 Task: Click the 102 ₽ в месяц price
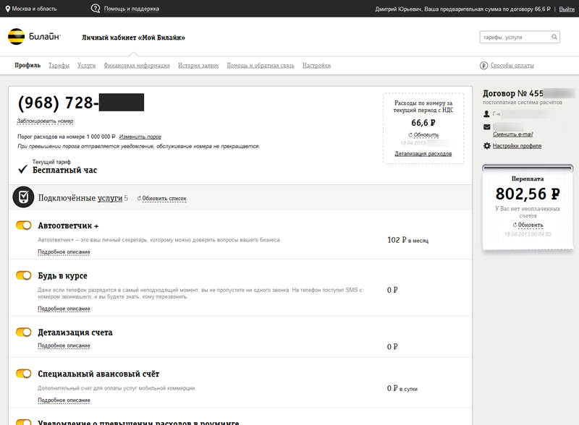(408, 240)
